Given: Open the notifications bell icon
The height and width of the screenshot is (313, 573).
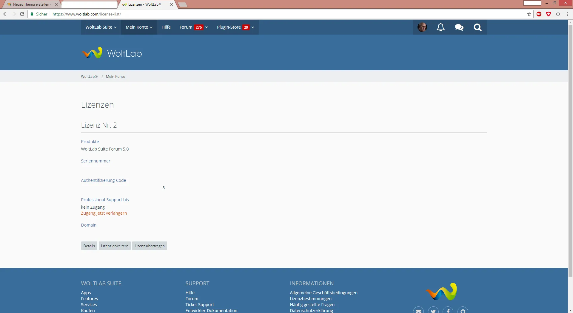Looking at the screenshot, I should [x=440, y=27].
